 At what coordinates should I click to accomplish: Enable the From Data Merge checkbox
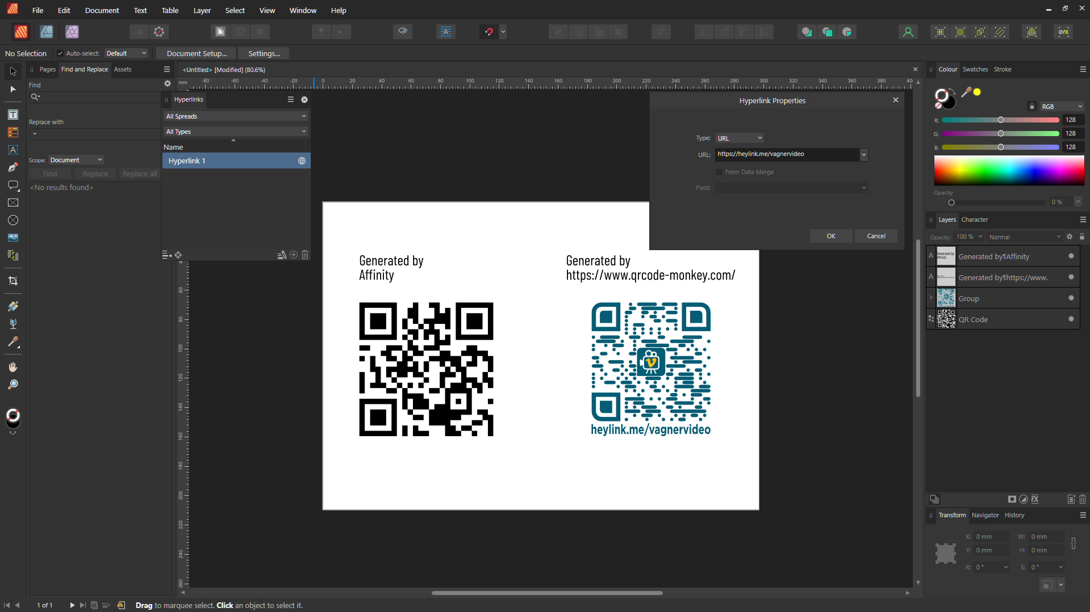click(719, 172)
